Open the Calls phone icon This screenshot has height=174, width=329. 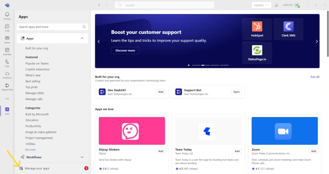click(x=7, y=63)
